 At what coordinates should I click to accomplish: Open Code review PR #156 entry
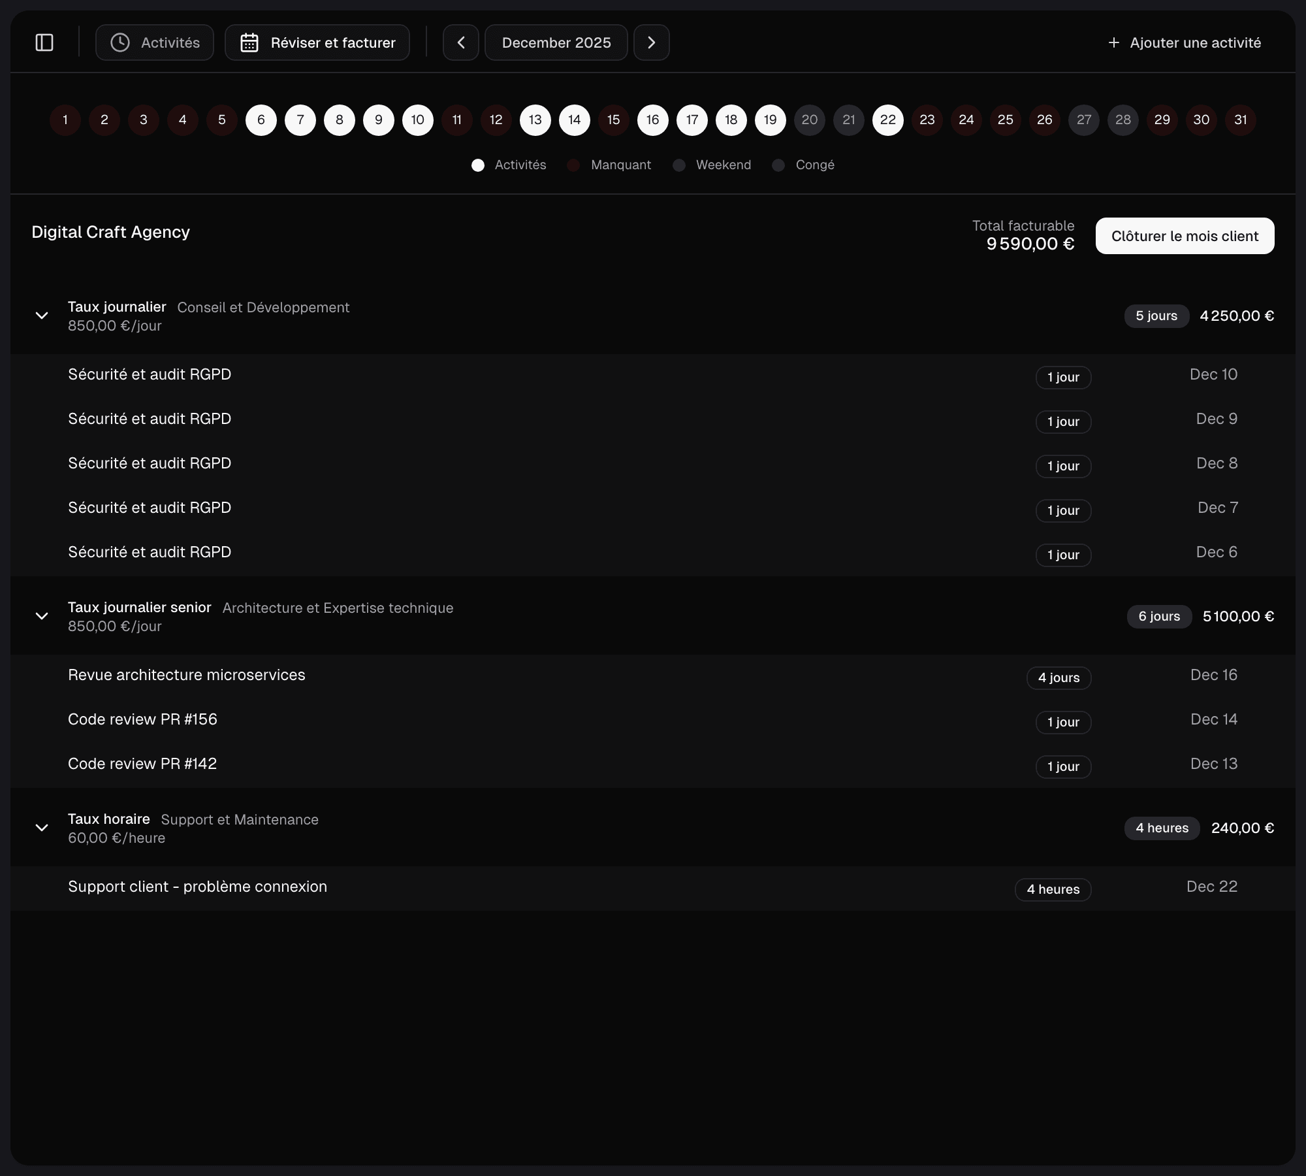tap(142, 719)
